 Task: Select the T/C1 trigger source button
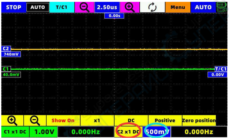(x=62, y=7)
